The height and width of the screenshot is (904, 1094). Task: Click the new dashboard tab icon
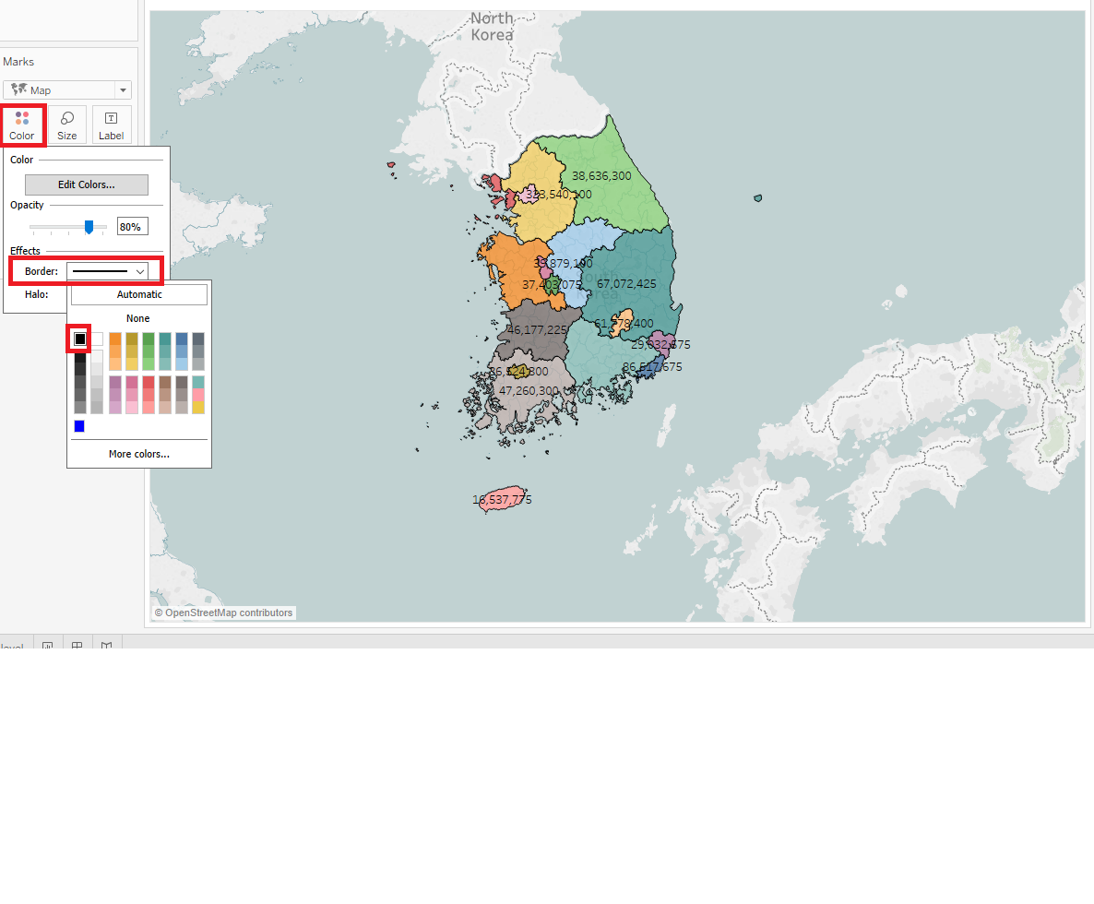click(x=77, y=646)
